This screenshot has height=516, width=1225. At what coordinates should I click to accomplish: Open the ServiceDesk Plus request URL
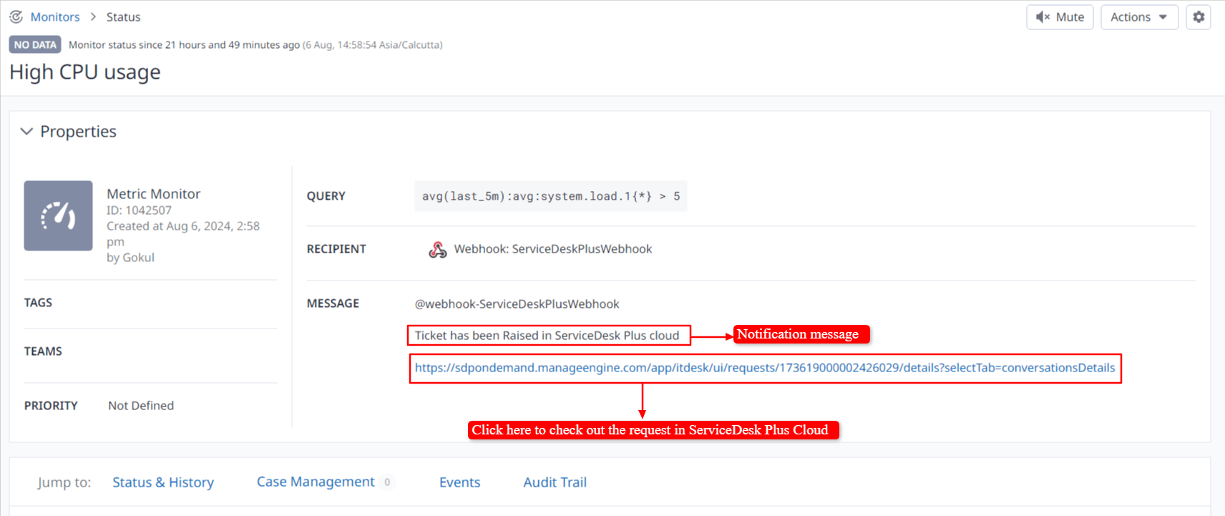(764, 368)
